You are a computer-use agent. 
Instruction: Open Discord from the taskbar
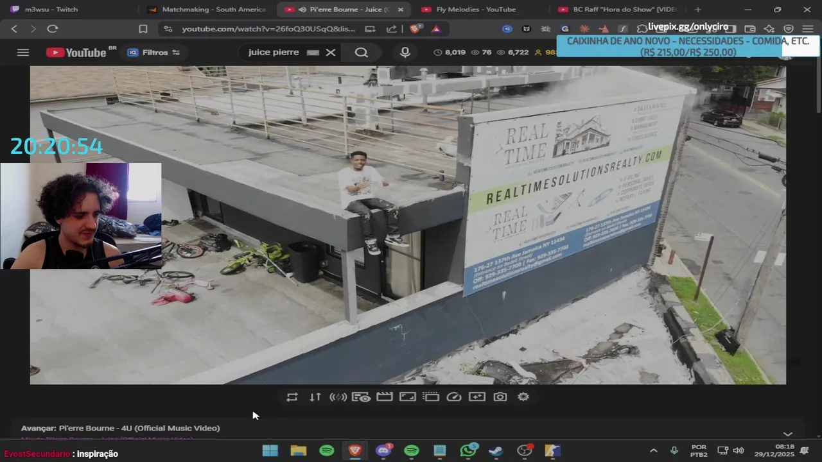pyautogui.click(x=383, y=450)
